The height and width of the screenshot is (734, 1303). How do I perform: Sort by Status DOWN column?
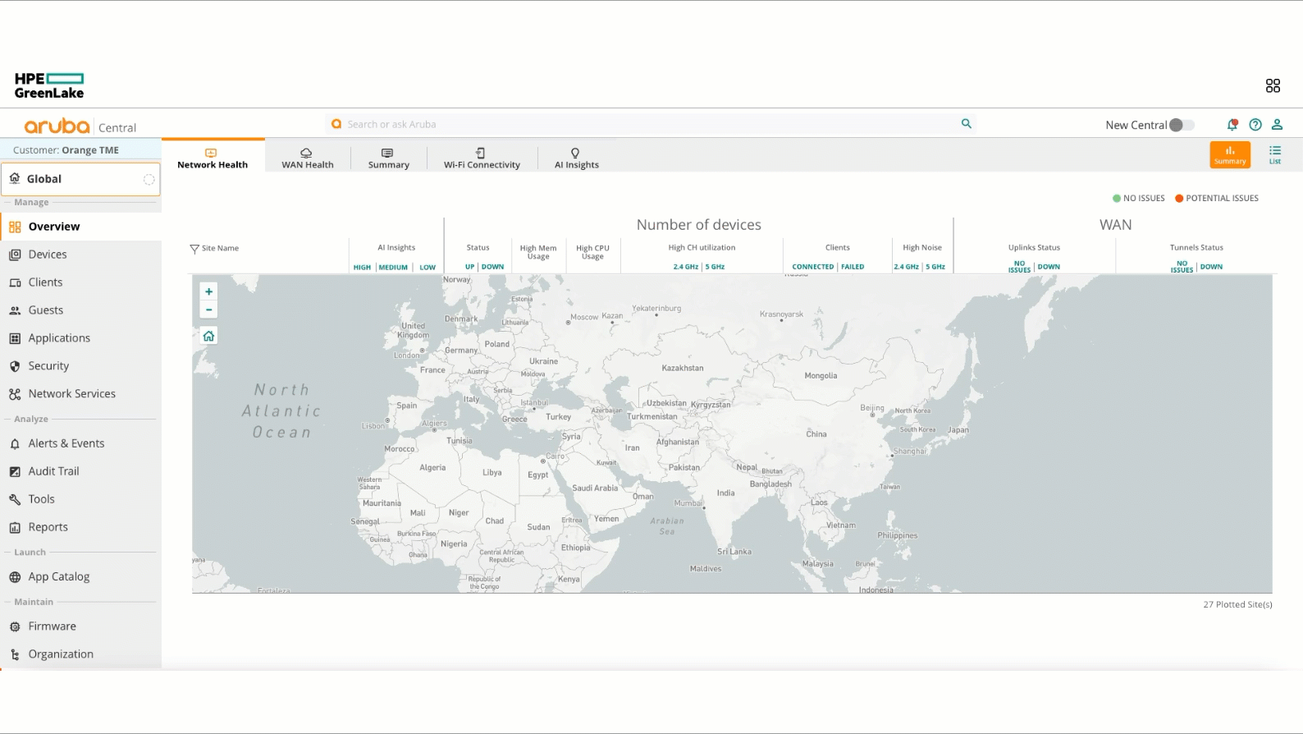(492, 267)
